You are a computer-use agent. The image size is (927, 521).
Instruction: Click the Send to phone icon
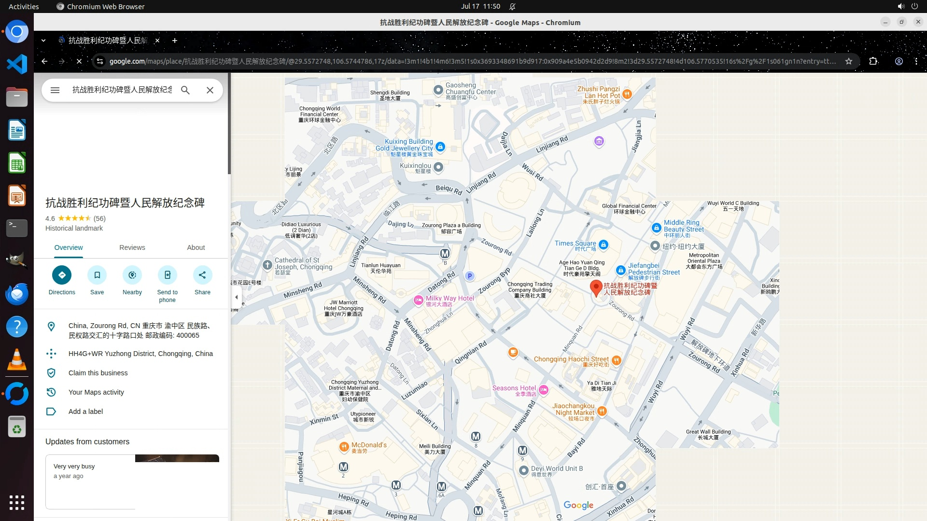[167, 275]
